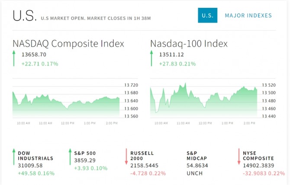The width and height of the screenshot is (290, 185).
Task: Open the Dow Industrials index link
Action: (35, 156)
